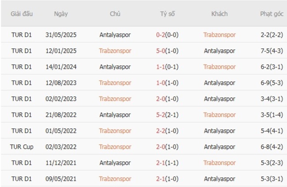Click the Phạt góc column header

coord(272,14)
